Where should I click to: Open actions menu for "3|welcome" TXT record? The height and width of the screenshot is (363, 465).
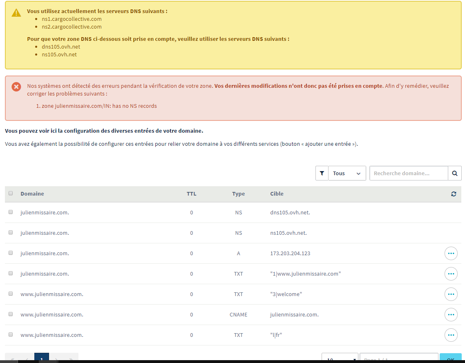point(451,294)
